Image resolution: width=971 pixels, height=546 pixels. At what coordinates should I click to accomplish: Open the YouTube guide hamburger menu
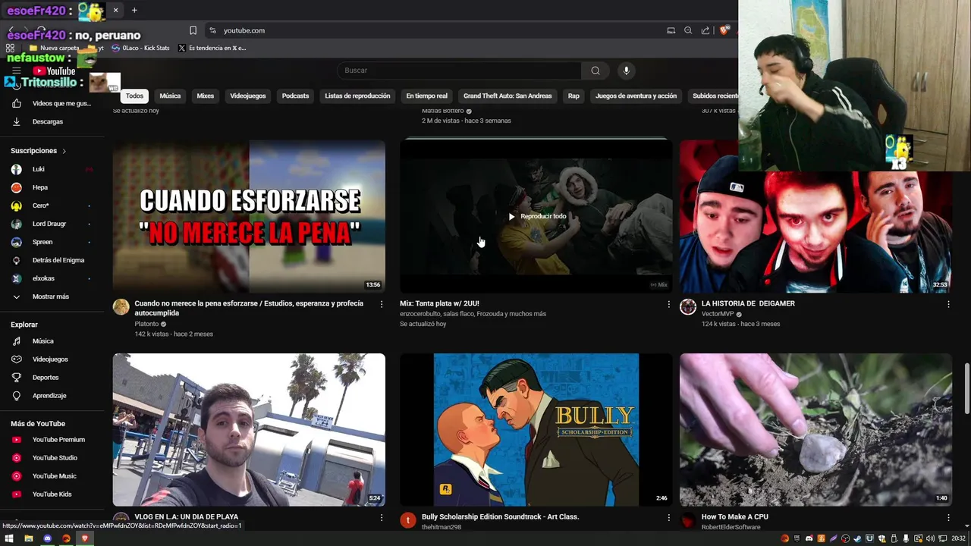tap(16, 71)
